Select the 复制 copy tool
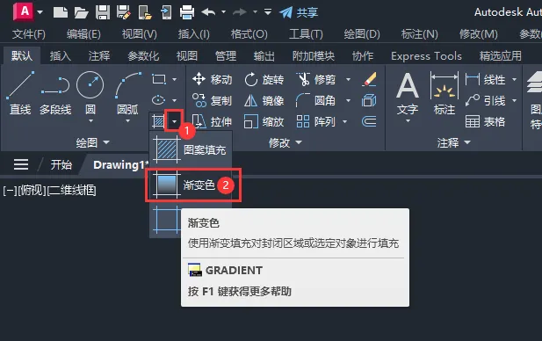The width and height of the screenshot is (542, 341). (212, 101)
